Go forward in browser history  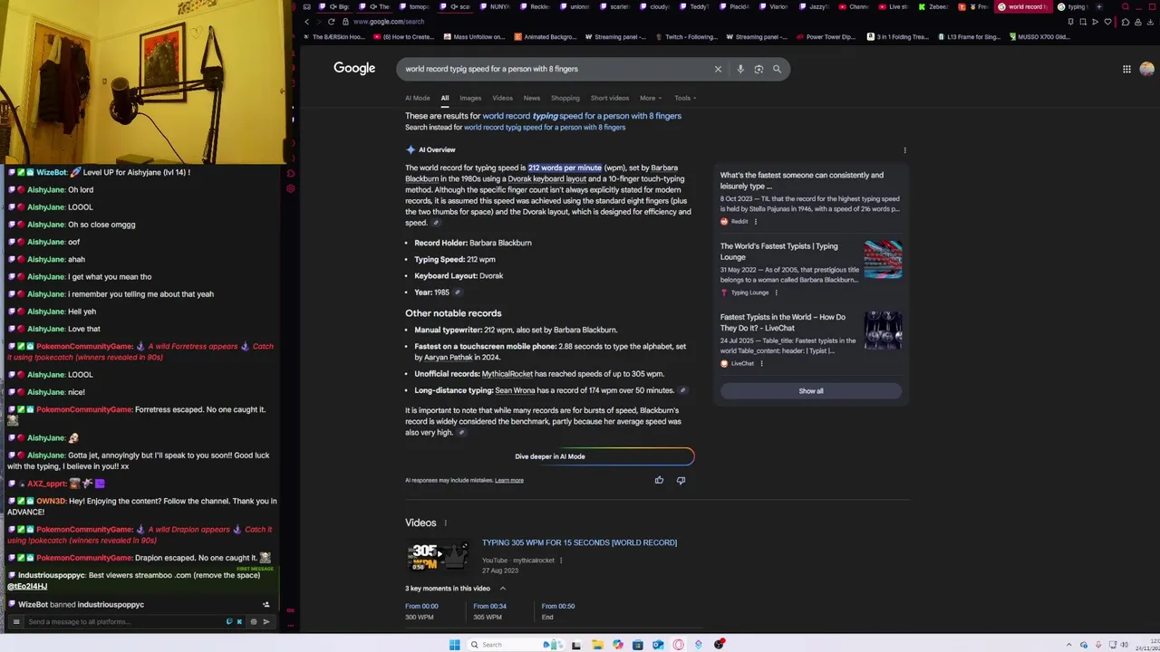pos(319,22)
